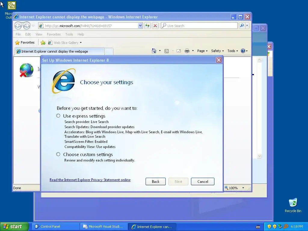Screen dimensions: 308x231
Task: Click the Internet Explorer taskbar button
Action: 152,226
